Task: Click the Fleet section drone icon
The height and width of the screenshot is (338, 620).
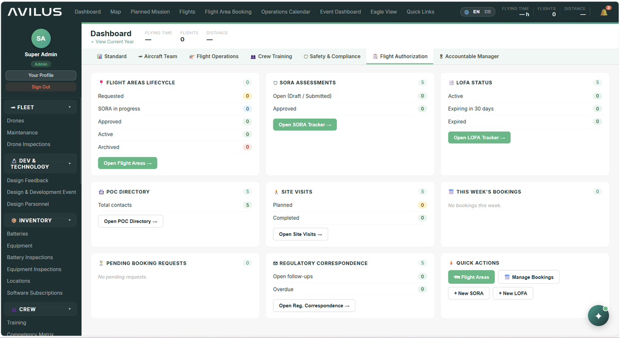Action: [13, 107]
